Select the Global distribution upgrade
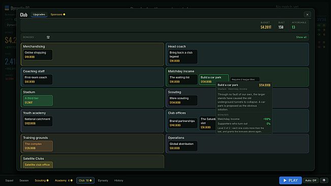This screenshot has width=331, height=186. (x=183, y=146)
